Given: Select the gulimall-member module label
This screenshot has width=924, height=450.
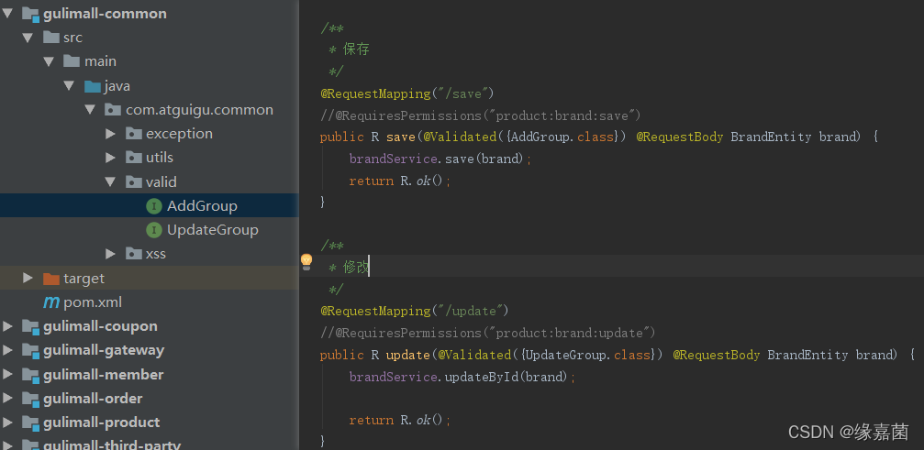Looking at the screenshot, I should point(103,375).
